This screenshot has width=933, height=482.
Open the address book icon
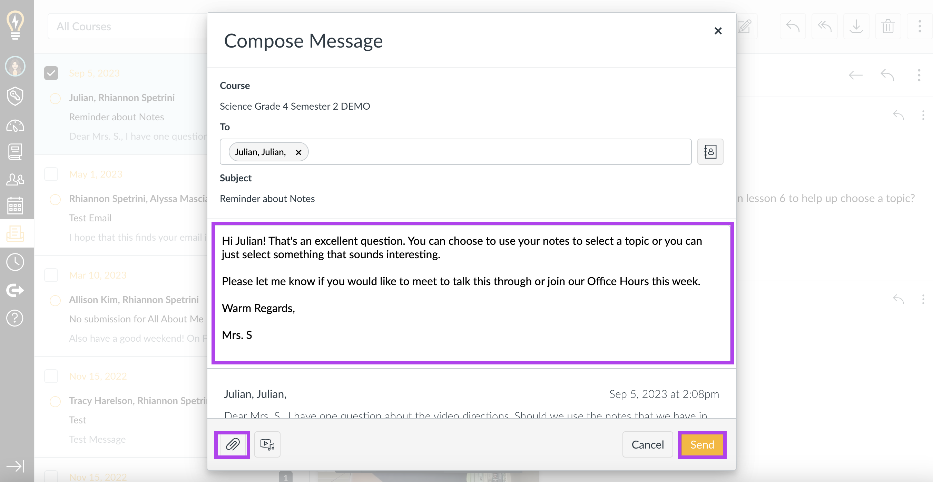[710, 152]
